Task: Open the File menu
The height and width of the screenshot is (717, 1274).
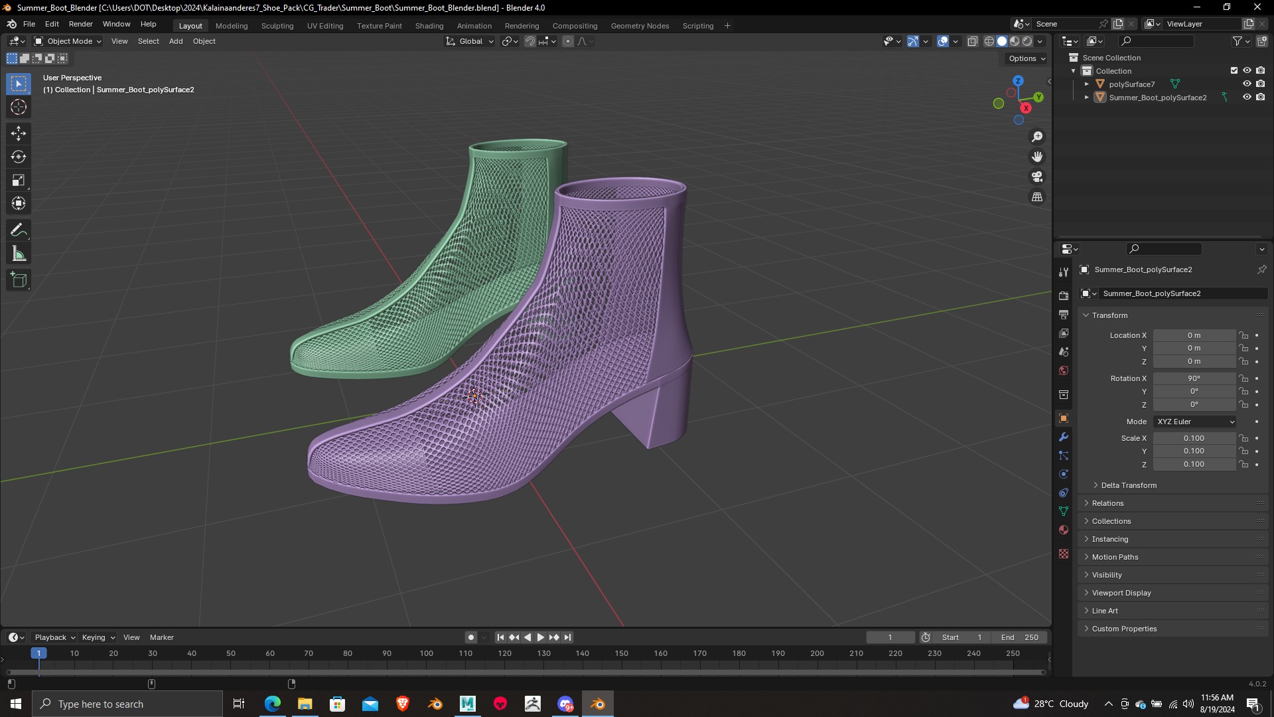Action: [x=29, y=24]
